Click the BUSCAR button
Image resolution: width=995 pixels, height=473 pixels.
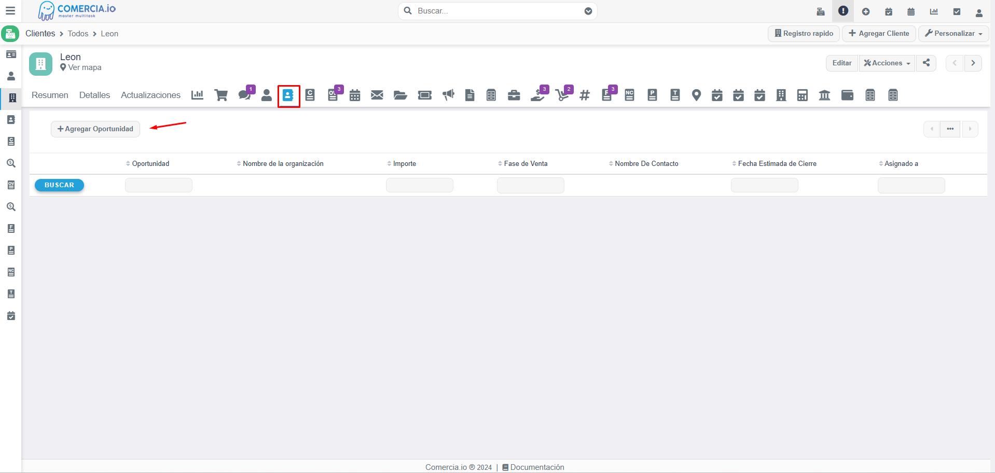[x=59, y=185]
